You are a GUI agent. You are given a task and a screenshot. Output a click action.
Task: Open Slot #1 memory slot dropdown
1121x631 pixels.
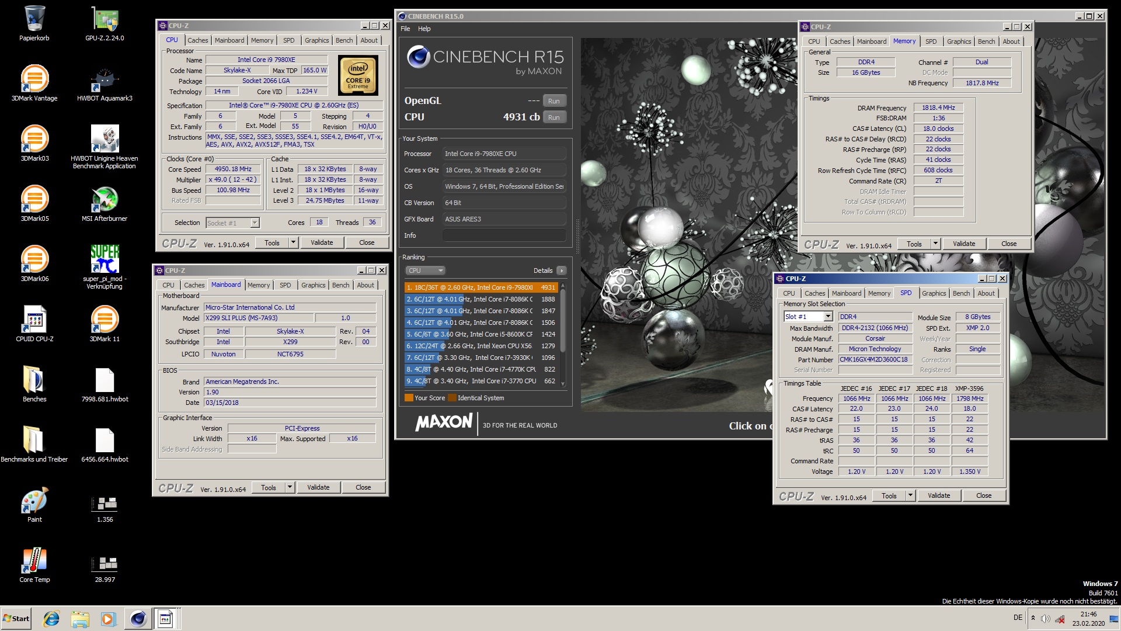coord(807,317)
